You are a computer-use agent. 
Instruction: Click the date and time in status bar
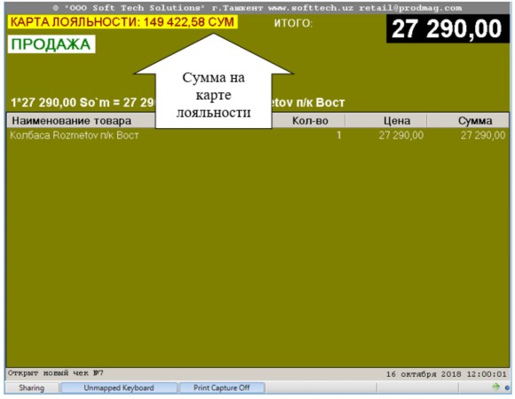pyautogui.click(x=447, y=374)
